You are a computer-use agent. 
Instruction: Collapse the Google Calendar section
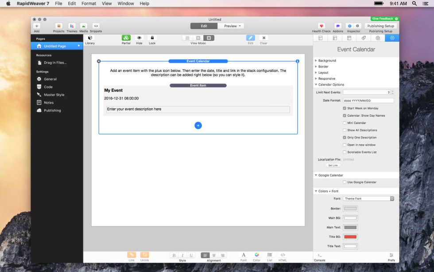coord(316,175)
